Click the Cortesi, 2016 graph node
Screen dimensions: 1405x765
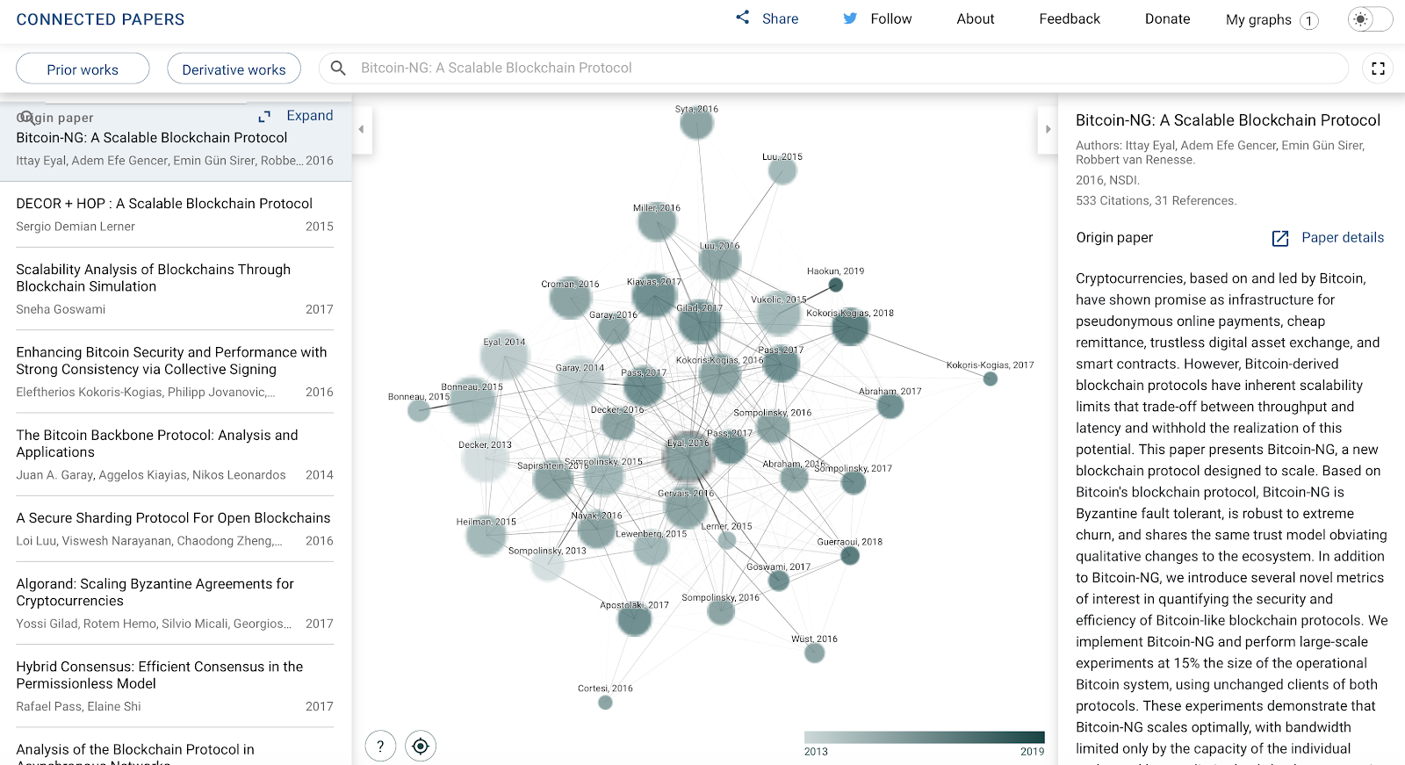coord(605,702)
